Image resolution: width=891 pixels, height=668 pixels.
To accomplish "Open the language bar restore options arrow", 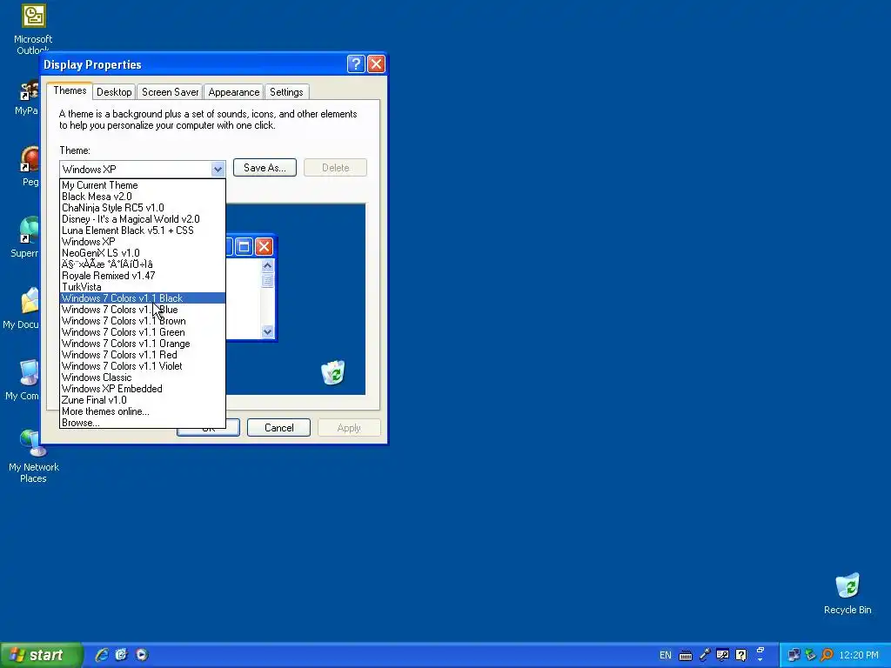I will coord(760,659).
